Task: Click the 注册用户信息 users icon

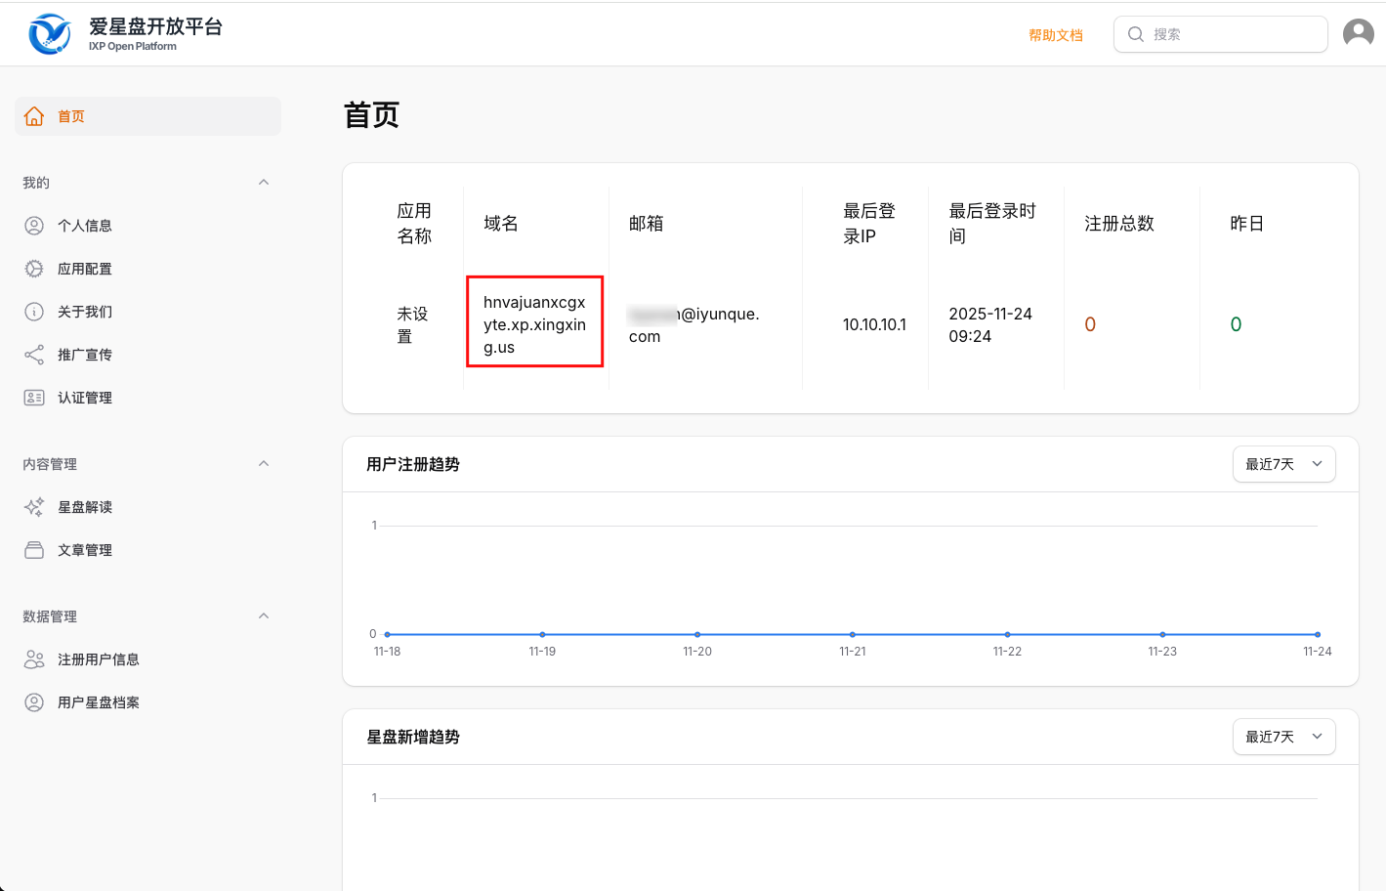Action: click(33, 658)
